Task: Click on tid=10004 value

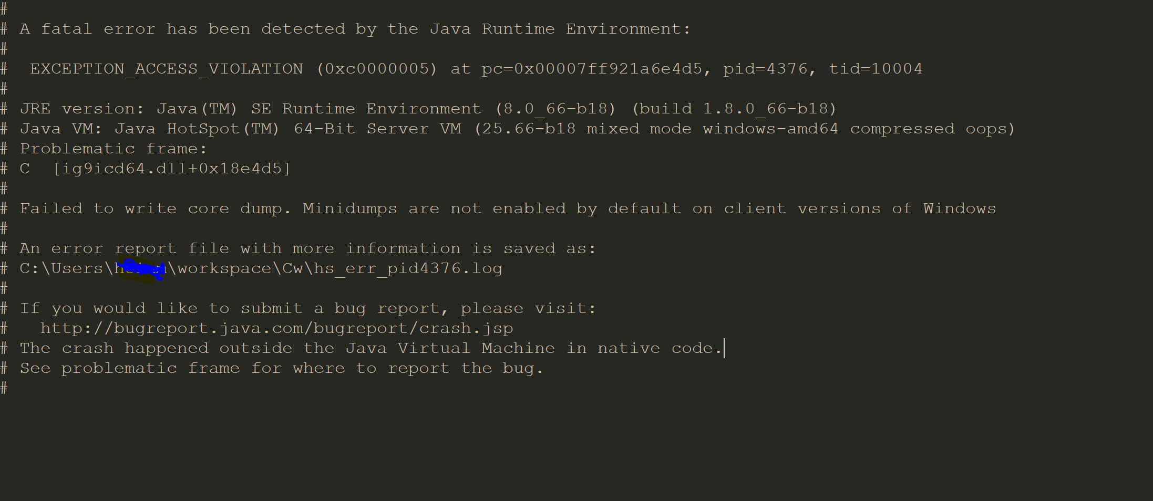Action: pos(876,69)
